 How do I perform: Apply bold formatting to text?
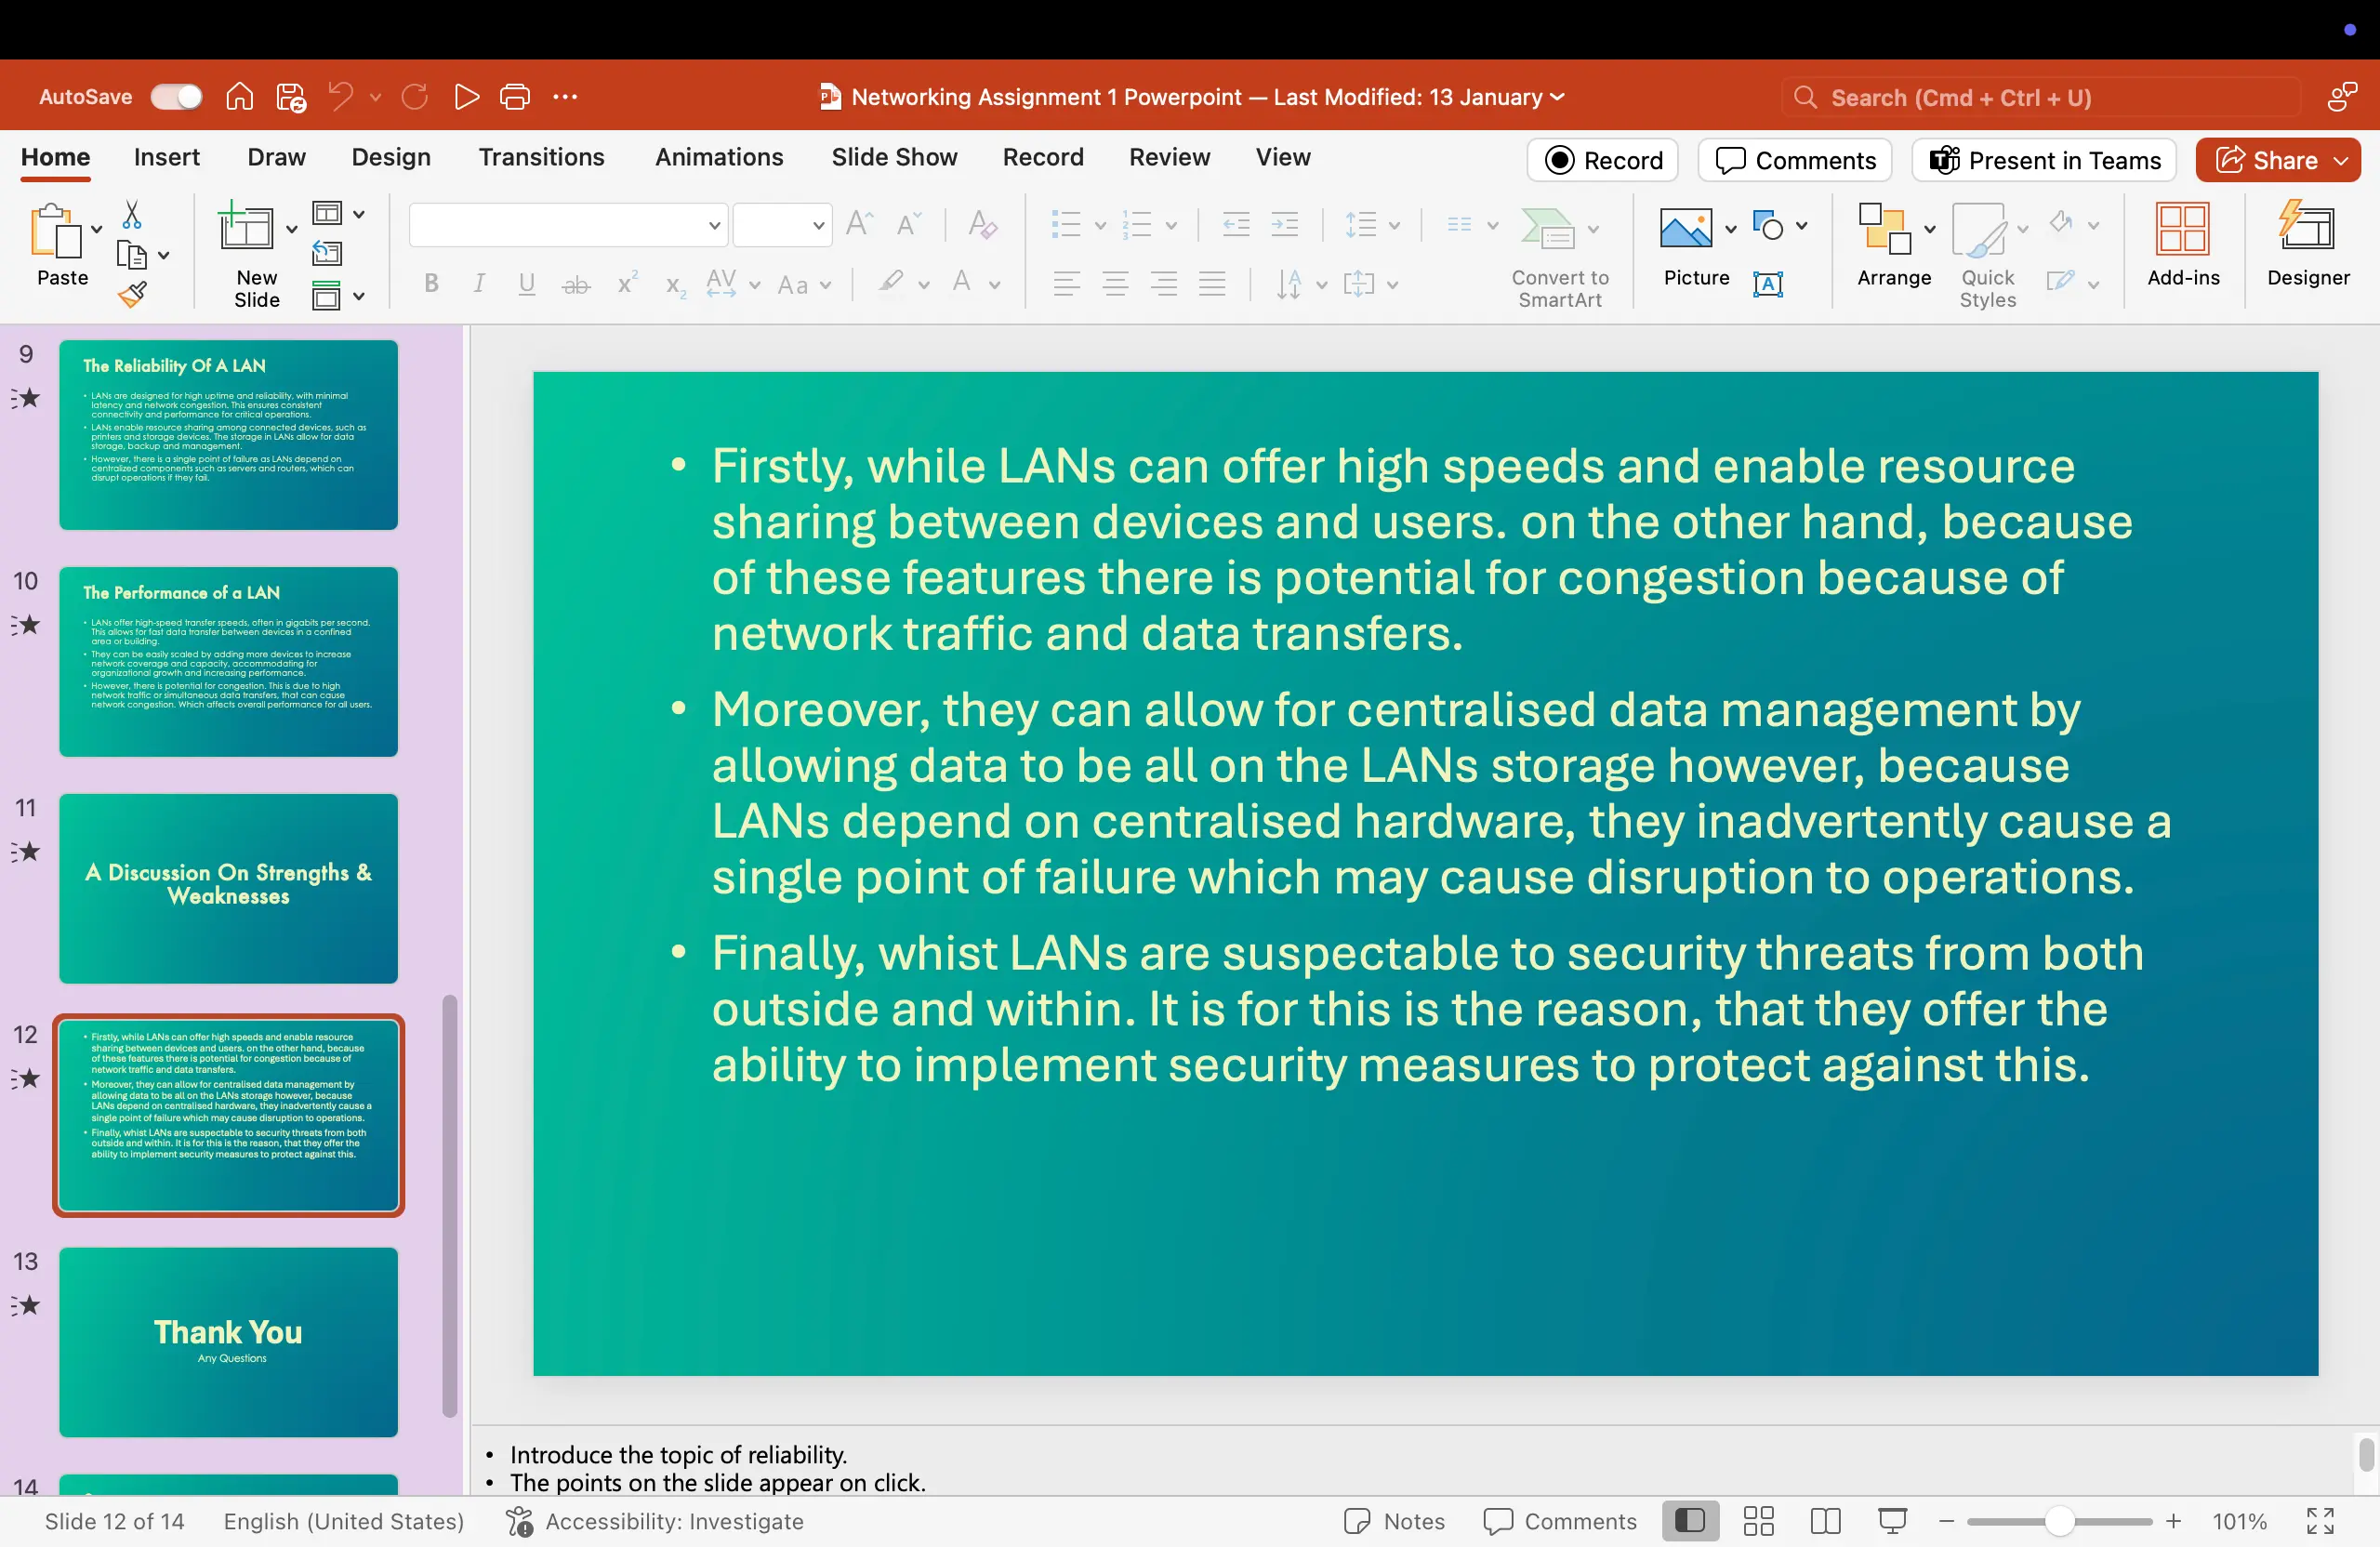[x=431, y=284]
